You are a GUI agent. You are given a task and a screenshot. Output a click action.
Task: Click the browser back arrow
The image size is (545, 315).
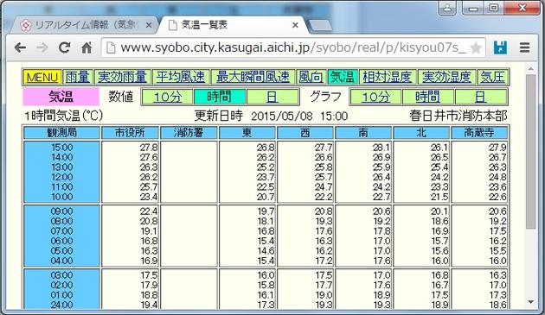[20, 47]
